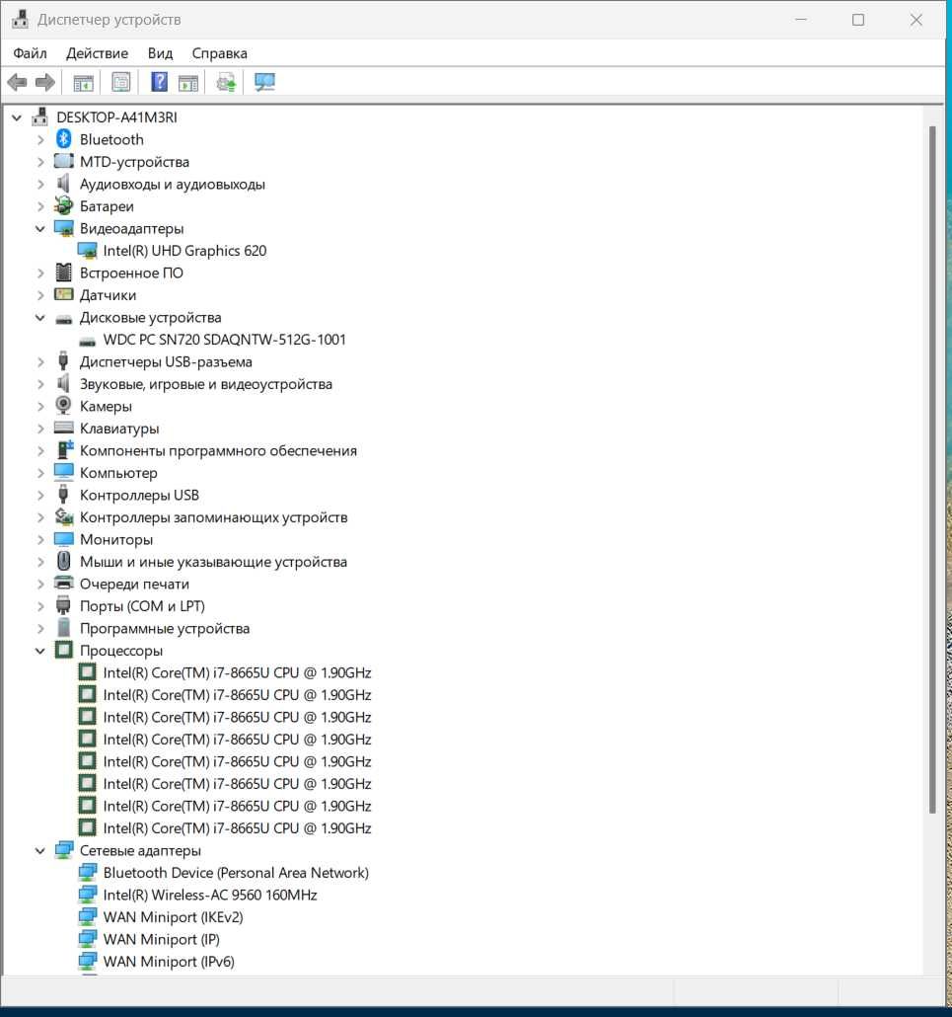The image size is (952, 1017).
Task: Maximize the Device Manager window
Action: [x=858, y=20]
